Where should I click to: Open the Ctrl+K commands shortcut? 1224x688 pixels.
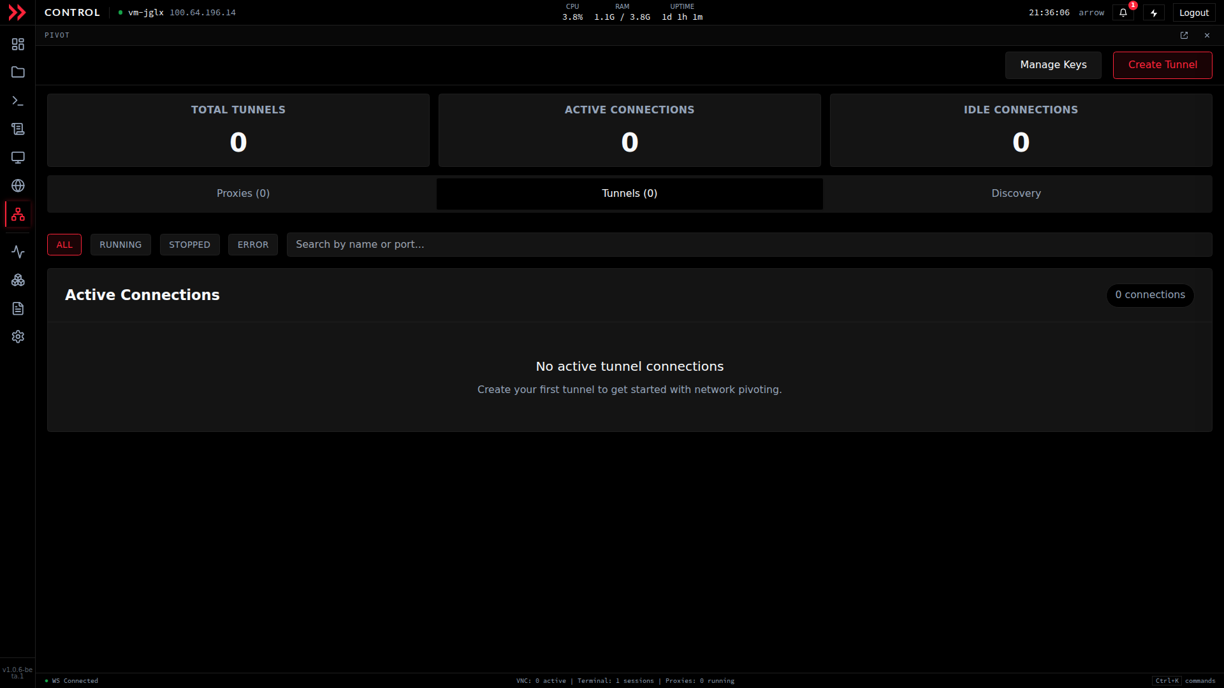point(1184,681)
